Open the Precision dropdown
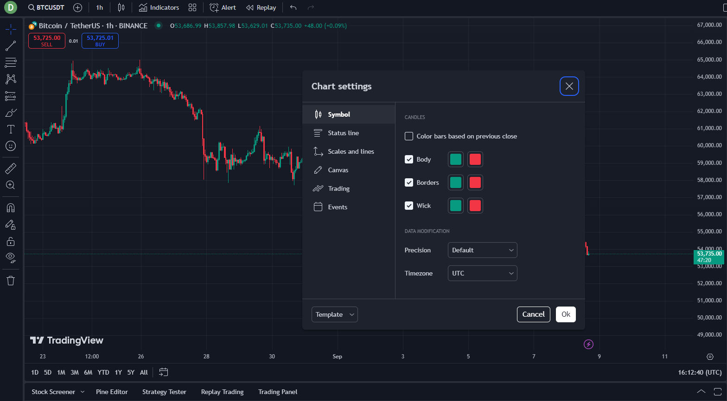 click(x=482, y=250)
